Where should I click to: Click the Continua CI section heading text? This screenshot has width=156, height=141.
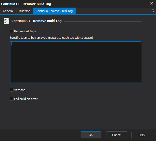(36, 21)
